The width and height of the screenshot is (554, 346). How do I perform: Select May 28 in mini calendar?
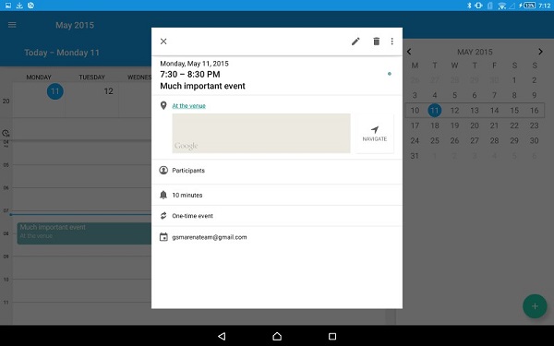(494, 140)
